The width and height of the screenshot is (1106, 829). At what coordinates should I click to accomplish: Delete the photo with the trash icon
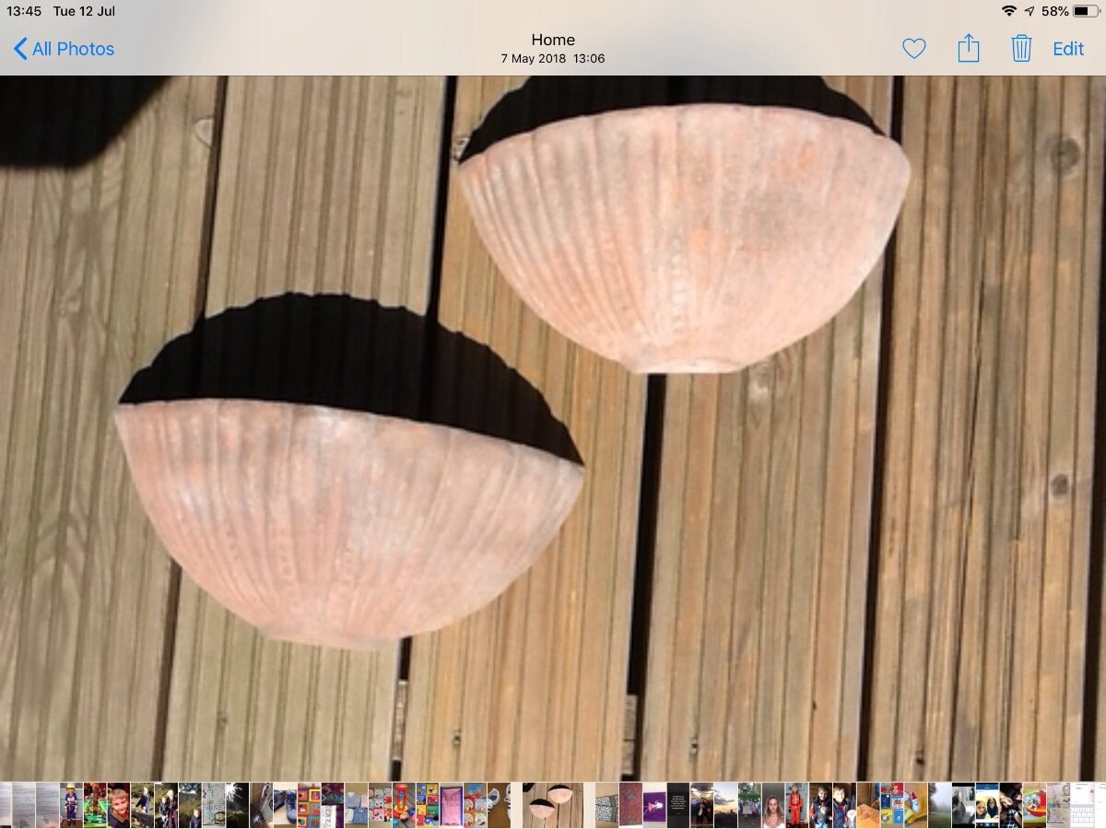[x=1021, y=48]
